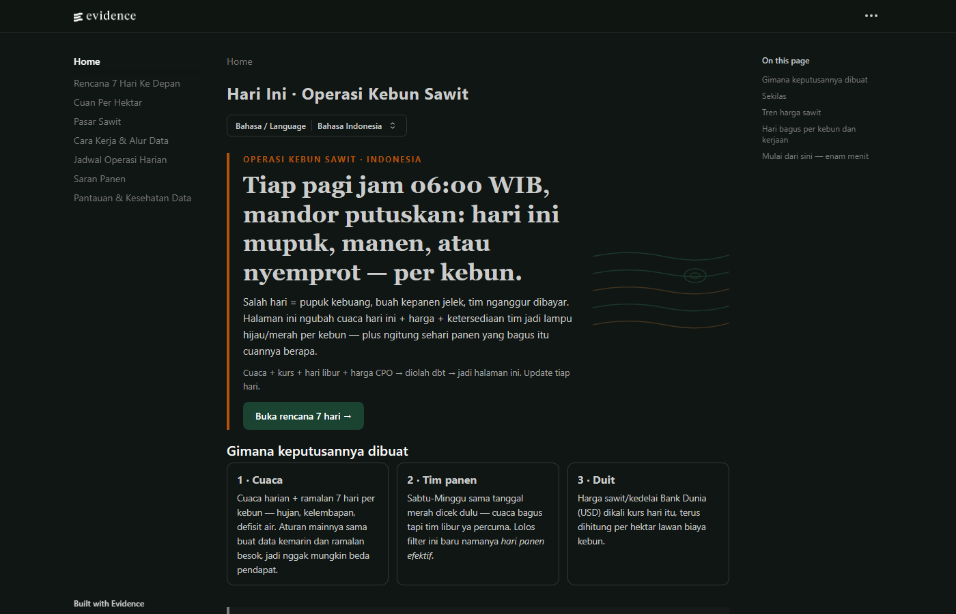956x614 pixels.
Task: Open the Pasar Sawit page
Action: click(97, 121)
